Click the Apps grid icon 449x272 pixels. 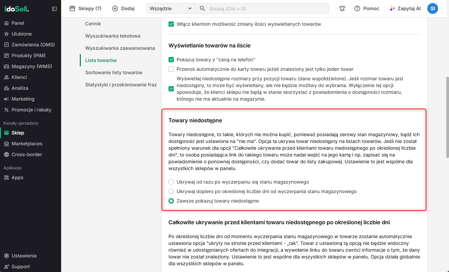tap(6, 177)
